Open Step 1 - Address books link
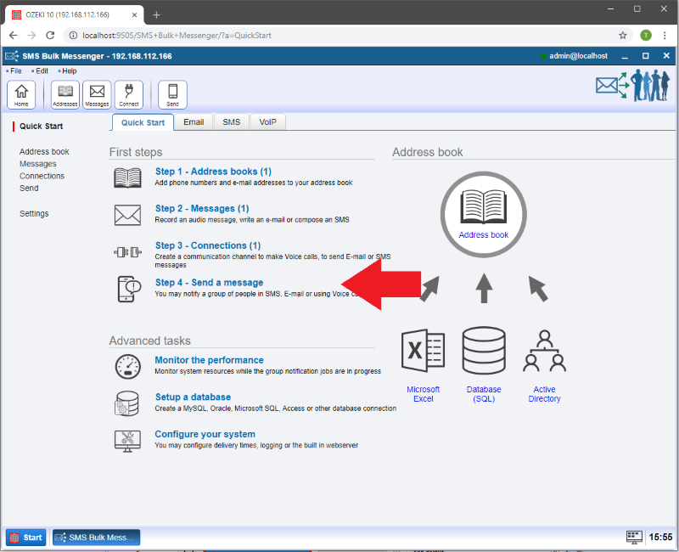The image size is (679, 552). pyautogui.click(x=213, y=172)
